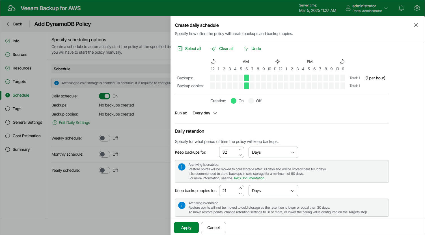Select the Tags step in the sidebar
This screenshot has width=425, height=235.
(x=16, y=109)
